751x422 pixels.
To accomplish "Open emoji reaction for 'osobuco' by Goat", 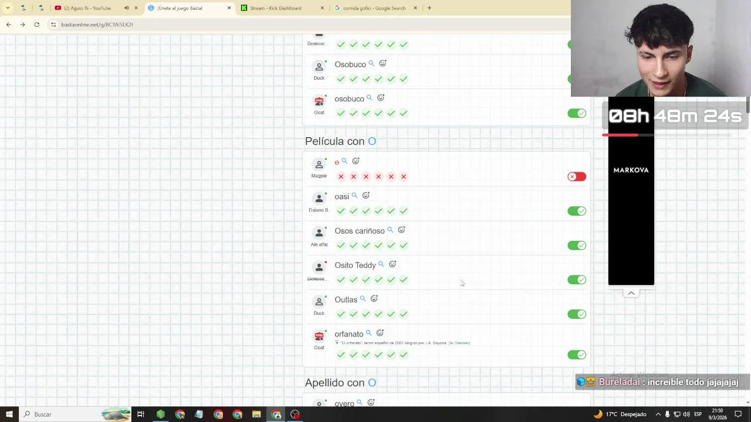I will 381,98.
